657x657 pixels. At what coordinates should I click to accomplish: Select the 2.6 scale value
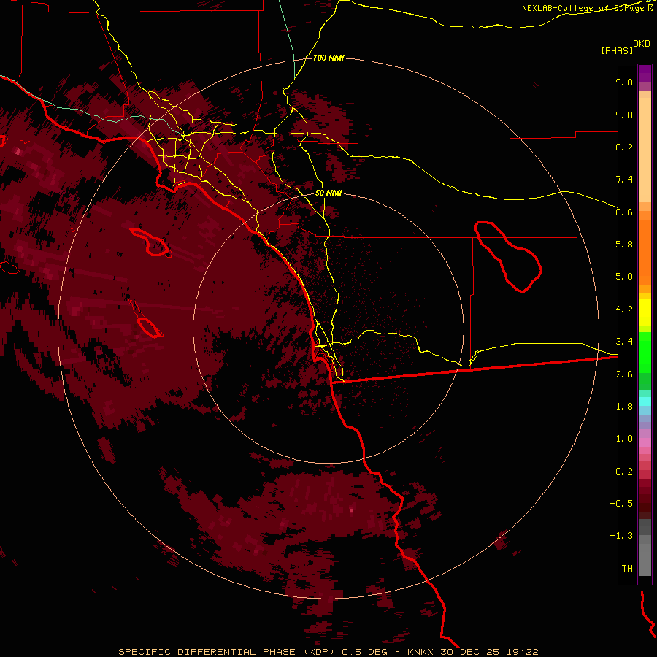tap(624, 374)
